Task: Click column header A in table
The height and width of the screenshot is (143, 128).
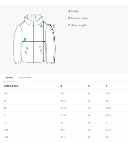Action: (x=61, y=86)
